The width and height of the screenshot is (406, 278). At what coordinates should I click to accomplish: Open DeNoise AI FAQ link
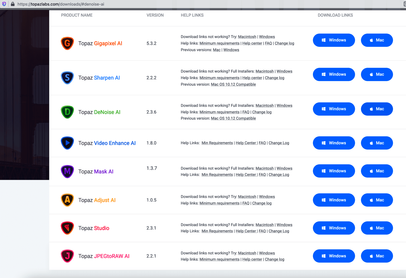click(x=246, y=112)
